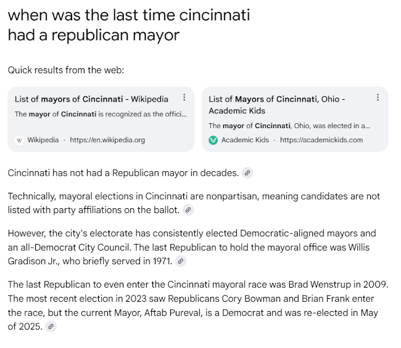Click the green Academic Kids favicon
This screenshot has width=401, height=348.
tap(213, 140)
